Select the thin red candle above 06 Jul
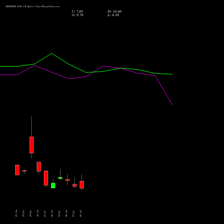224x224 pixels. click(x=68, y=180)
